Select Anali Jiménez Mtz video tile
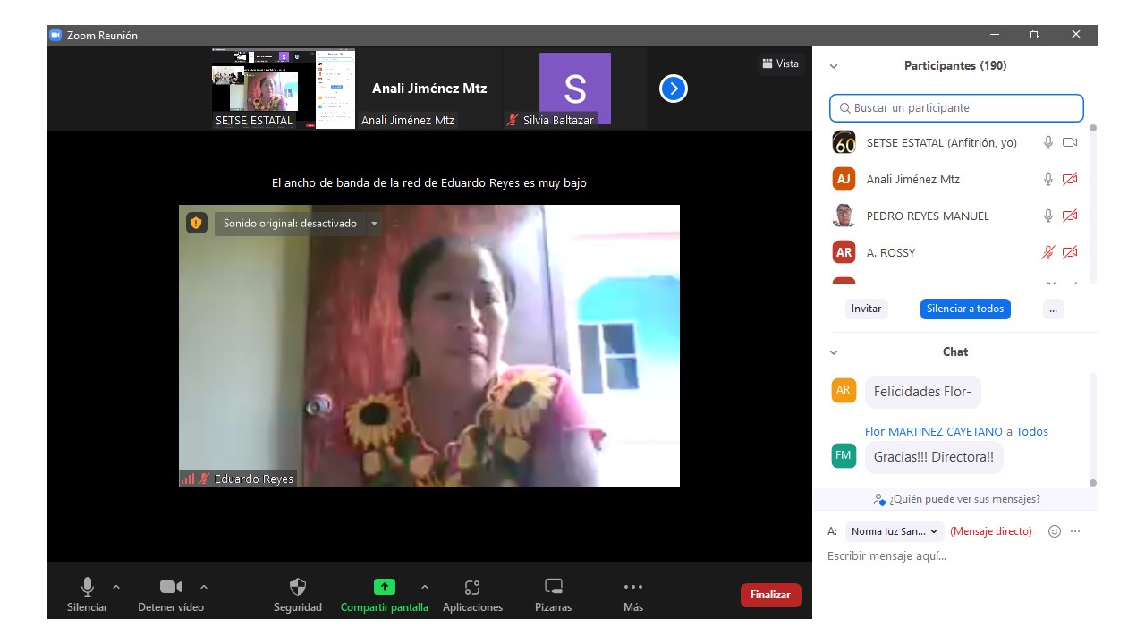 point(429,89)
